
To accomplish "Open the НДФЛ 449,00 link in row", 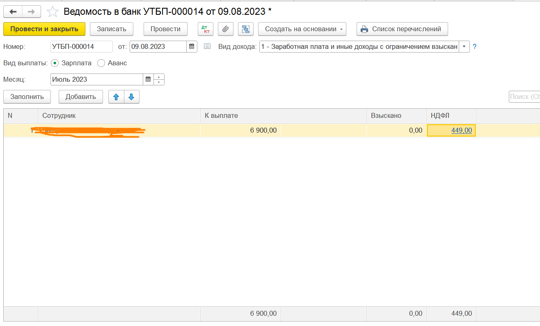I will point(462,131).
